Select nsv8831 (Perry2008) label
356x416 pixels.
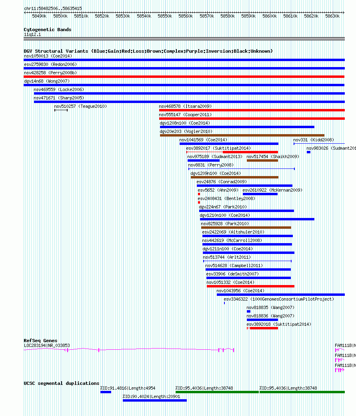pos(211,165)
